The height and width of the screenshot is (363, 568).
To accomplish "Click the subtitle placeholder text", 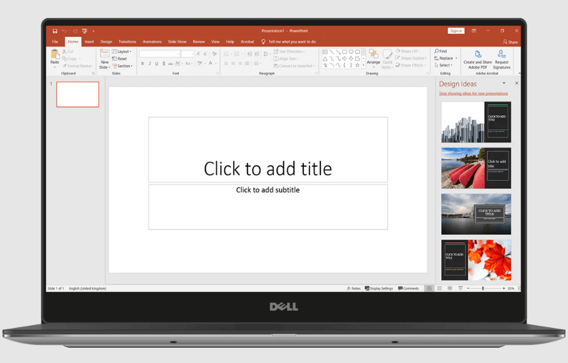I will [267, 190].
